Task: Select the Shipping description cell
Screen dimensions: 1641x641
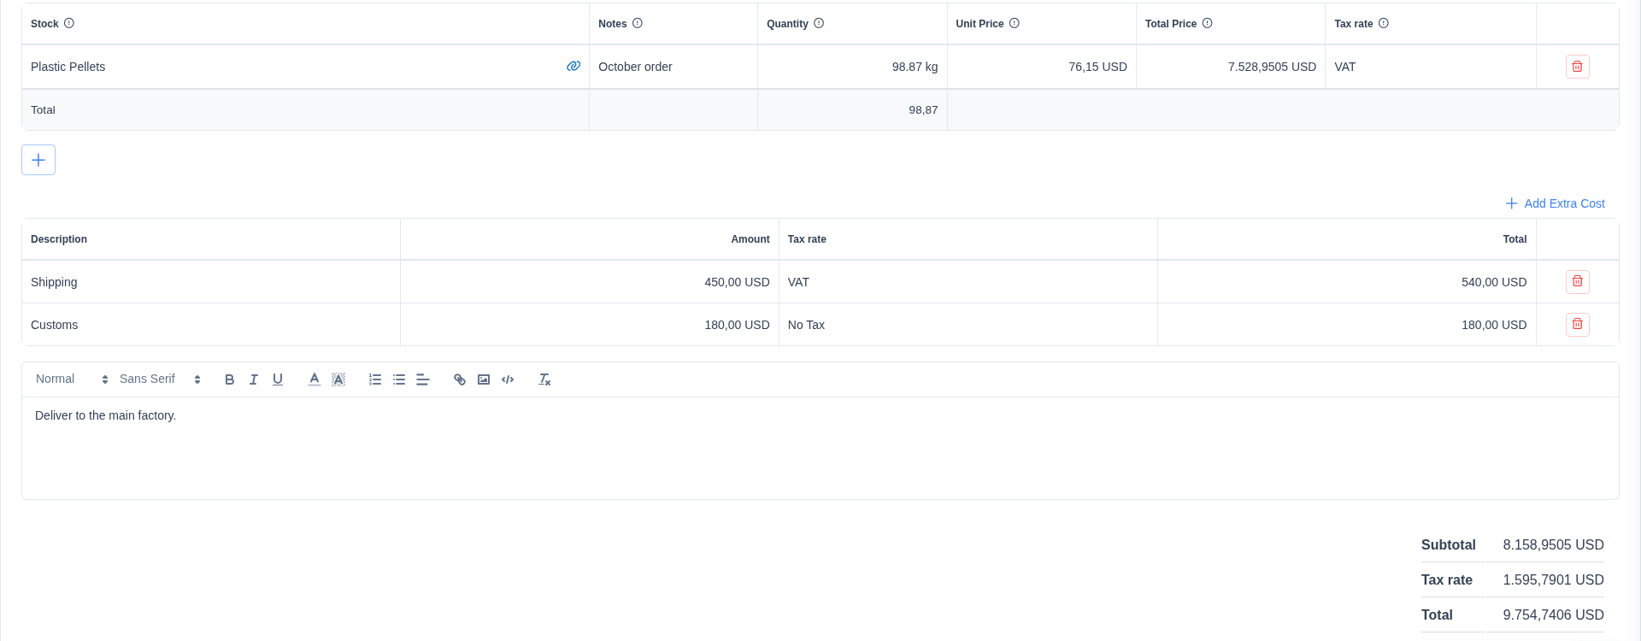Action: 211,282
